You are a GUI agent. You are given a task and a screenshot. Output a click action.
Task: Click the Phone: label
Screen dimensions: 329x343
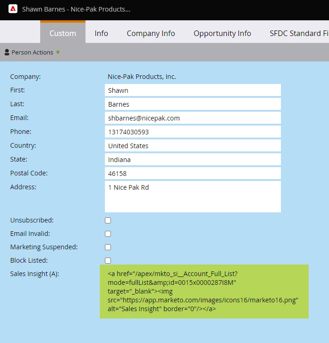21,132
